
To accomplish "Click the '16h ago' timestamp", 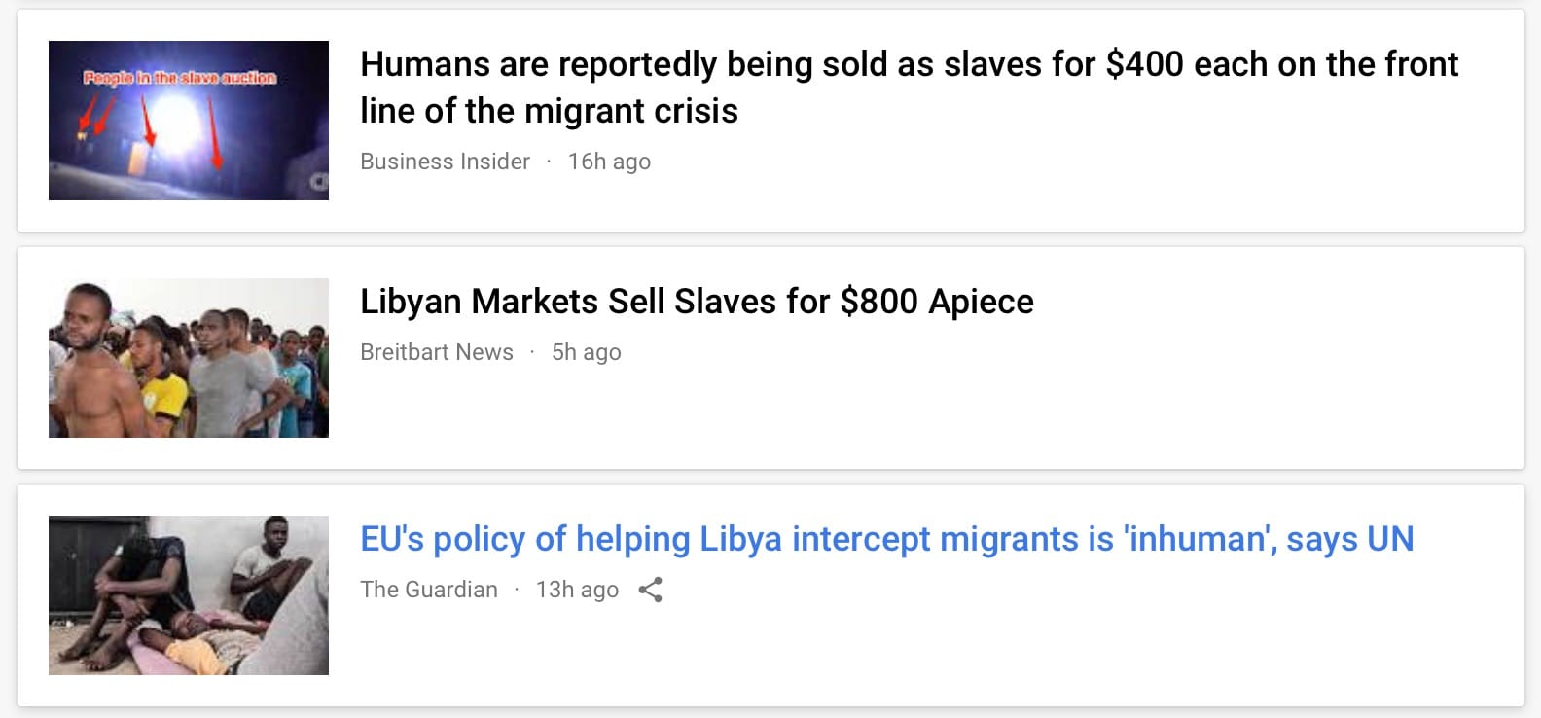I will (x=609, y=162).
